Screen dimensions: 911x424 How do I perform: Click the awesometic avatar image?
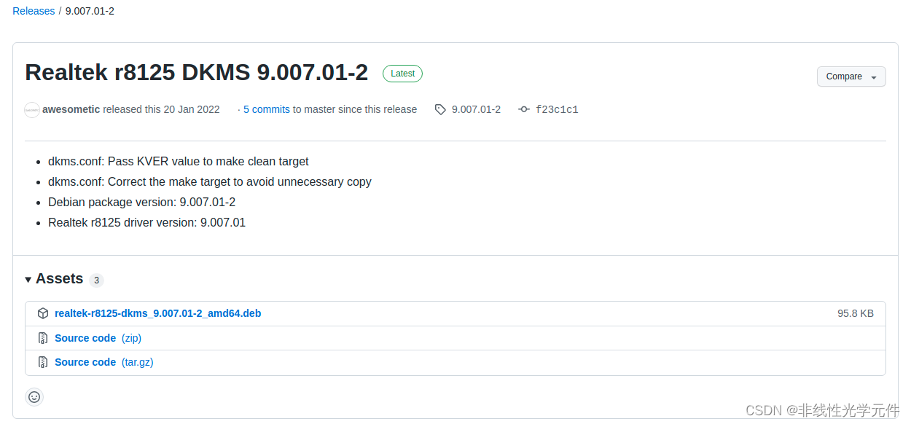pyautogui.click(x=32, y=110)
